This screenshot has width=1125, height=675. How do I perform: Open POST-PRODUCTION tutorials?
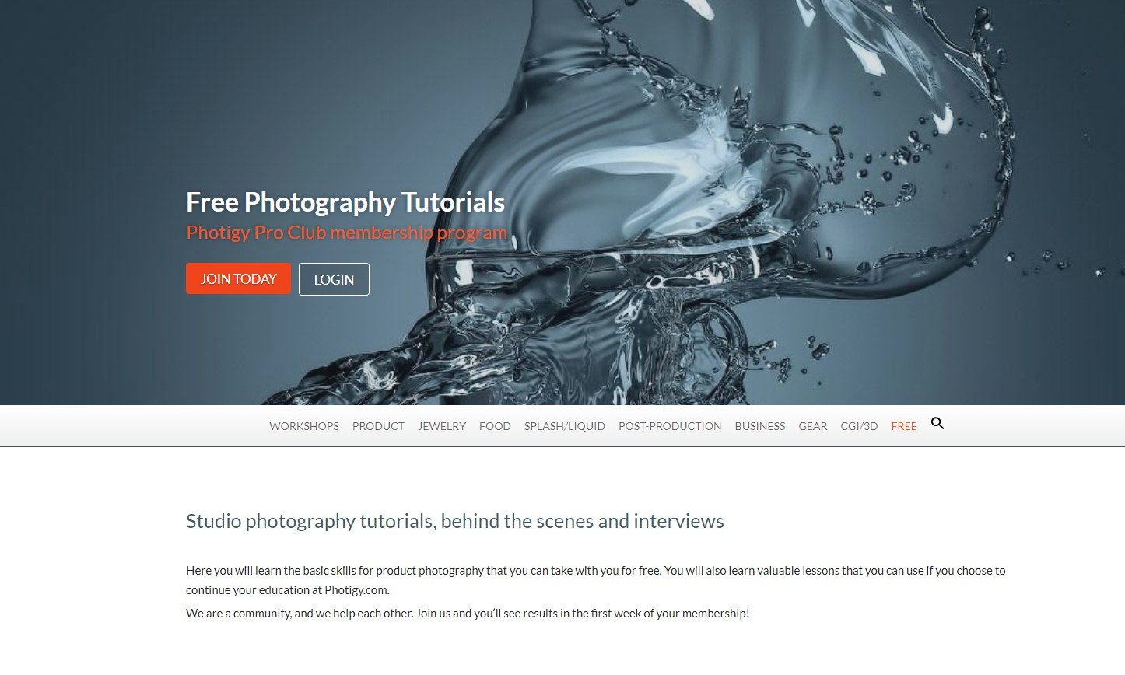coord(670,426)
